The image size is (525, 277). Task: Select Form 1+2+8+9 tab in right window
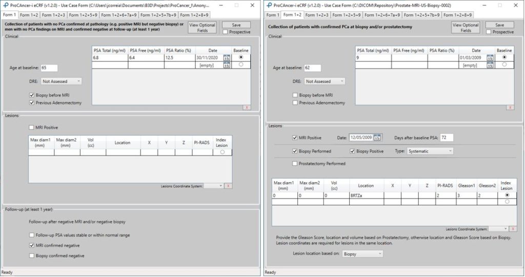(x=452, y=15)
